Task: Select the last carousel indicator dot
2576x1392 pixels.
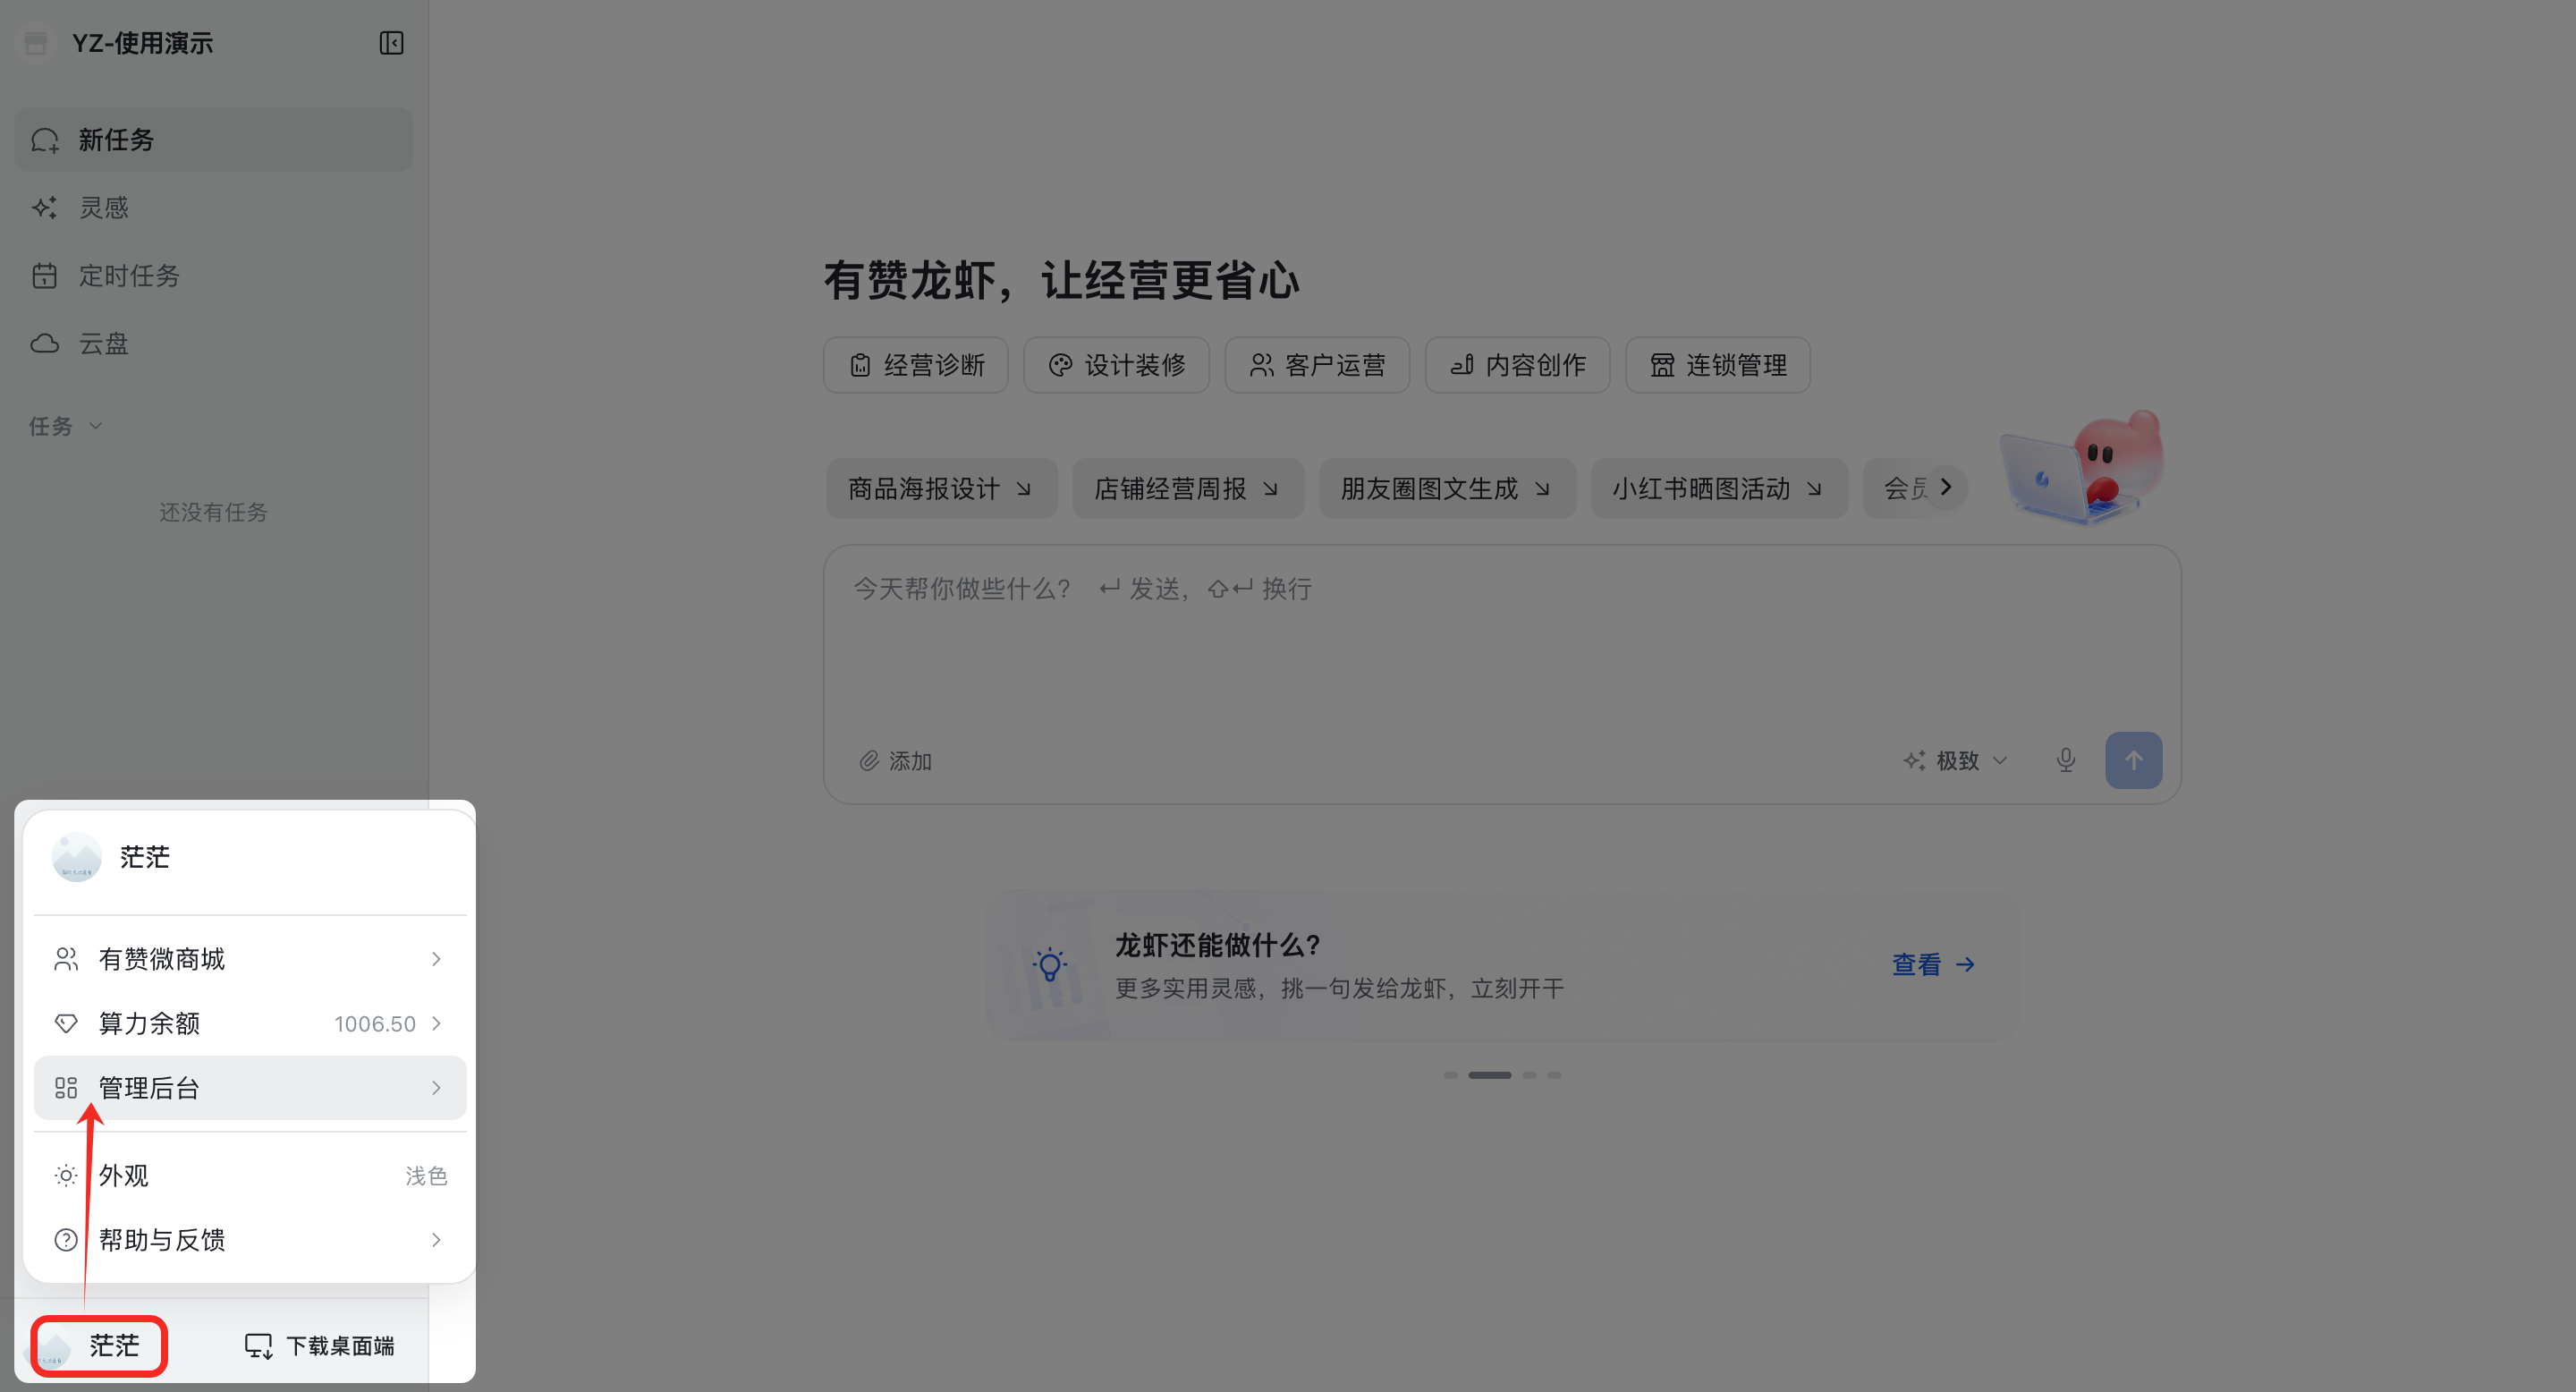Action: (1554, 1075)
